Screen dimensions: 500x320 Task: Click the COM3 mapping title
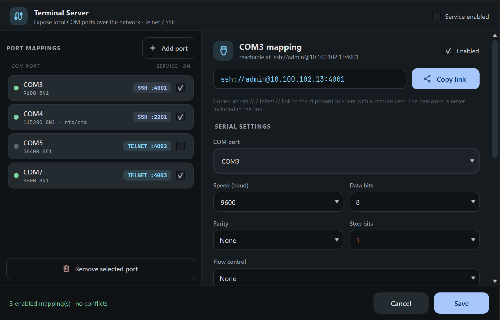point(270,47)
